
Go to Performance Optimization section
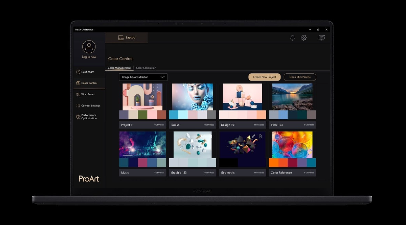coord(89,117)
